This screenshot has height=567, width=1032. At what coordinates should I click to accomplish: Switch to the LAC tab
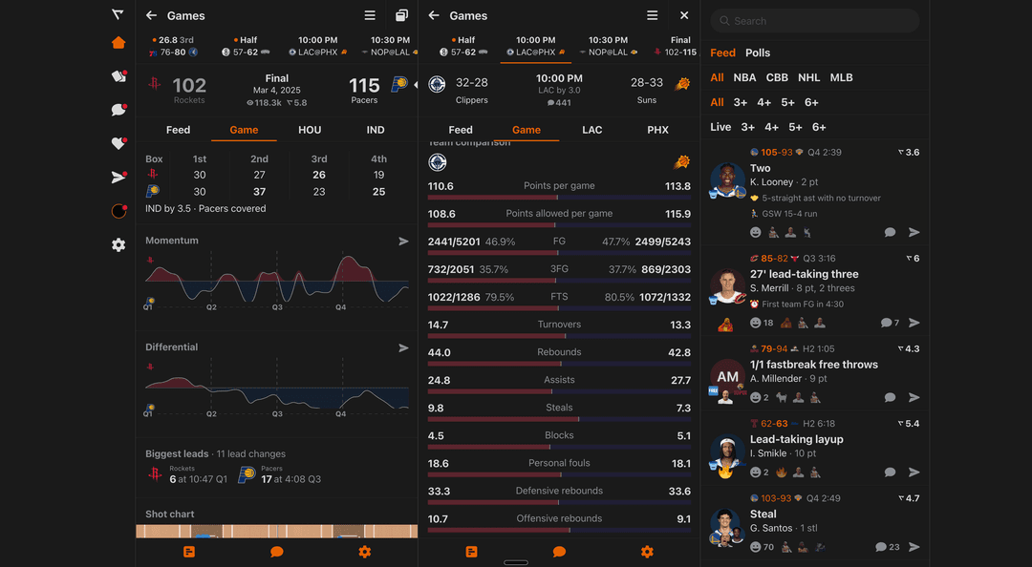pos(591,130)
